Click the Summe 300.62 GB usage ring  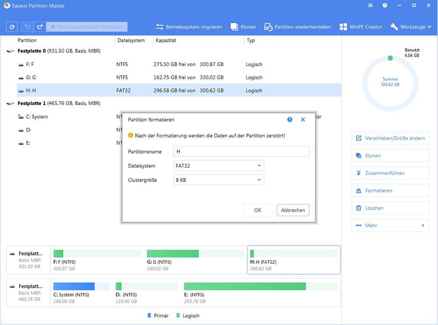[x=390, y=84]
